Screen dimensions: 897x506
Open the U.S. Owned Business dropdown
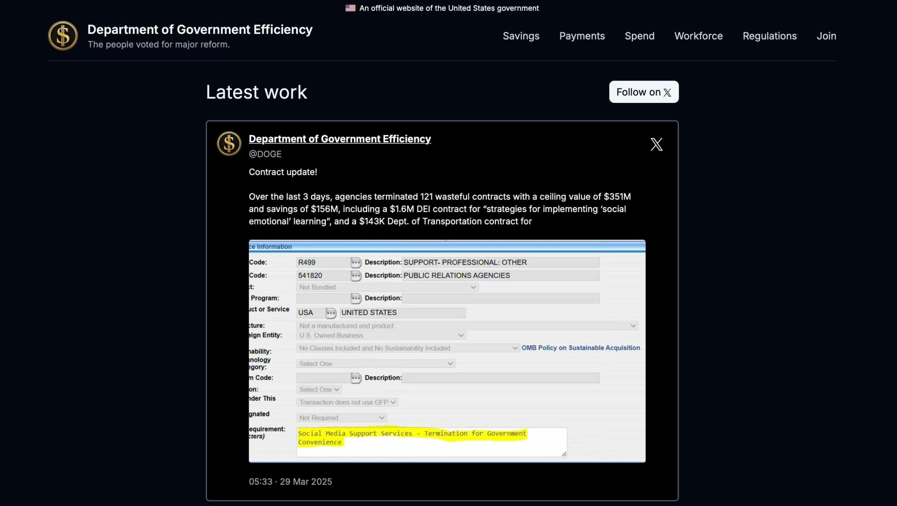tap(381, 335)
